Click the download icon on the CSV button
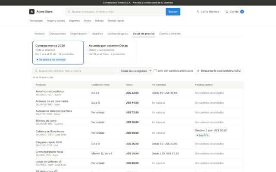Image resolution: width=276 pixels, height=172 pixels. (x=198, y=71)
